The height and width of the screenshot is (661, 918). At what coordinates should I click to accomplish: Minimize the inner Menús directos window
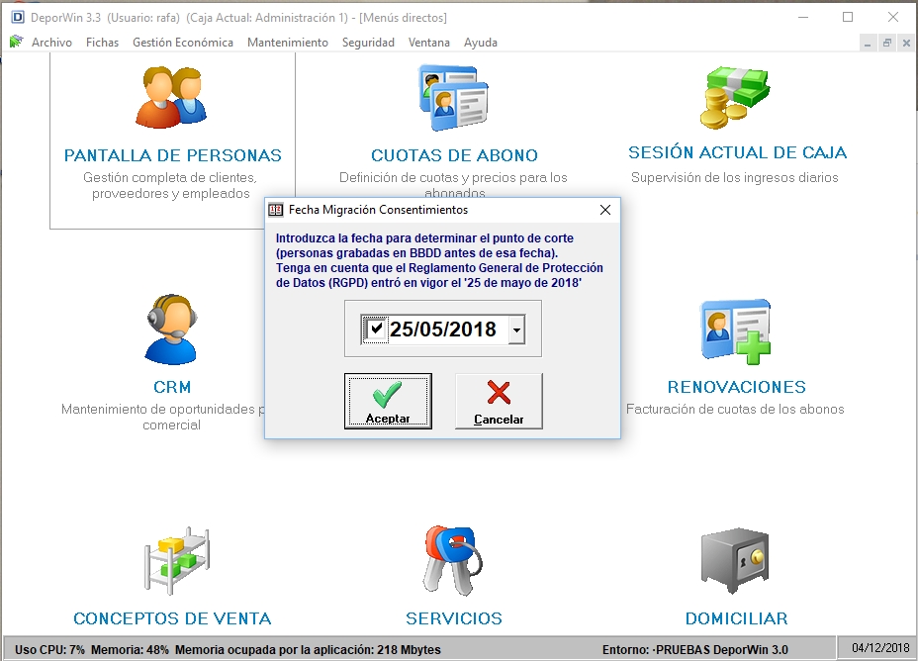point(868,44)
